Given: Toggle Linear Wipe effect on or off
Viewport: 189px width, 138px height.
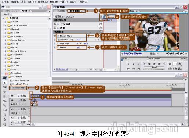Looking at the screenshot, I should coord(55,36).
